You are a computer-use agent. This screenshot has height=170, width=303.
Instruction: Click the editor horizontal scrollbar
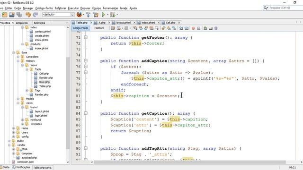click(x=190, y=162)
